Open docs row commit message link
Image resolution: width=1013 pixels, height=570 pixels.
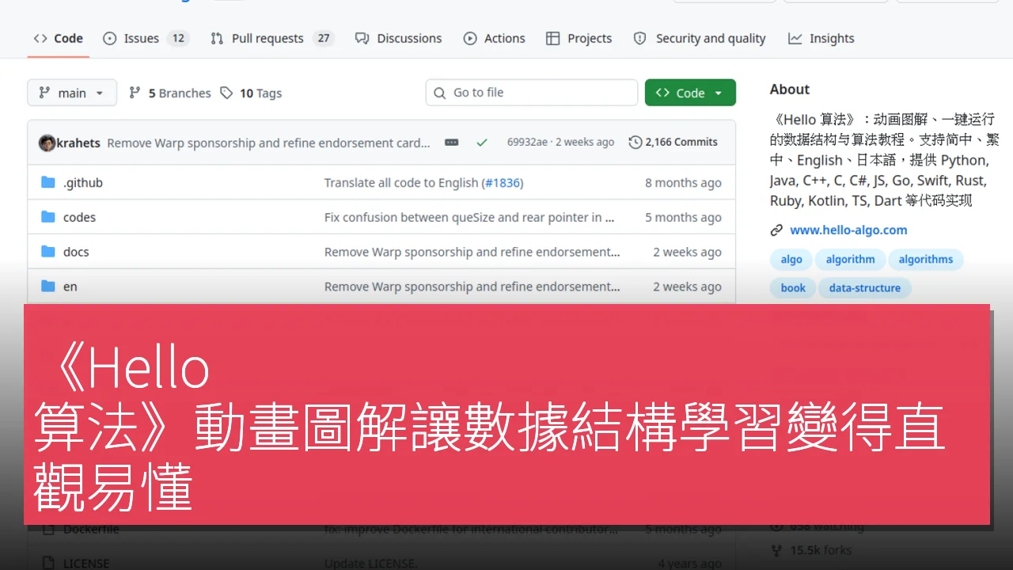coord(472,252)
